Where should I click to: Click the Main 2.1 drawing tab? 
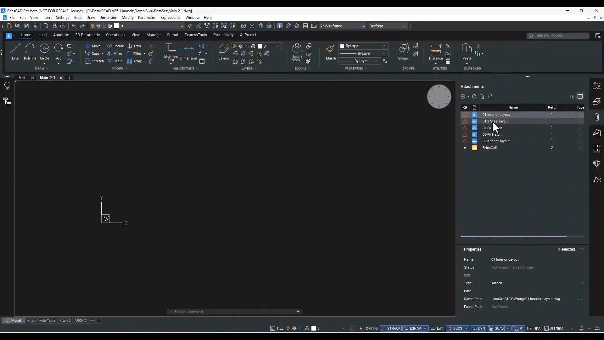[x=47, y=78]
